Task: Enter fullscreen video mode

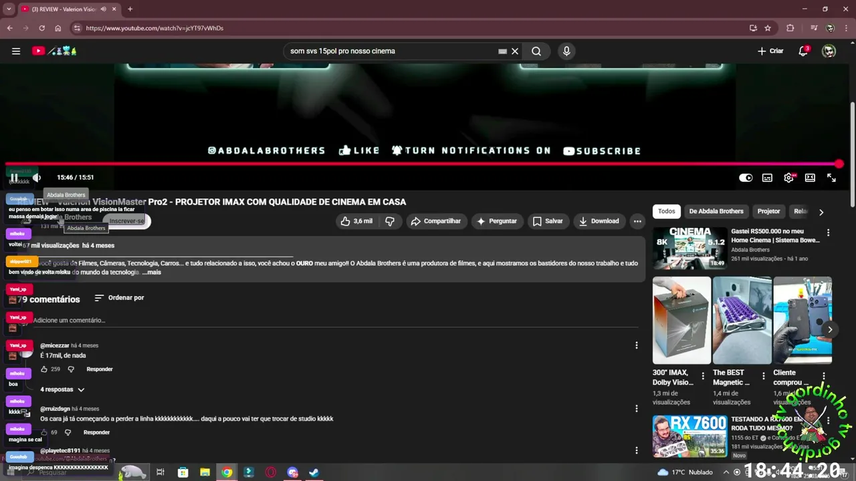Action: tap(831, 178)
